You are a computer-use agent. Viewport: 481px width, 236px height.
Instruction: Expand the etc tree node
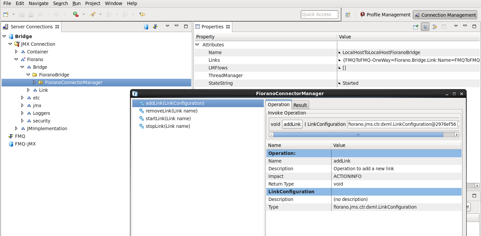pyautogui.click(x=22, y=98)
